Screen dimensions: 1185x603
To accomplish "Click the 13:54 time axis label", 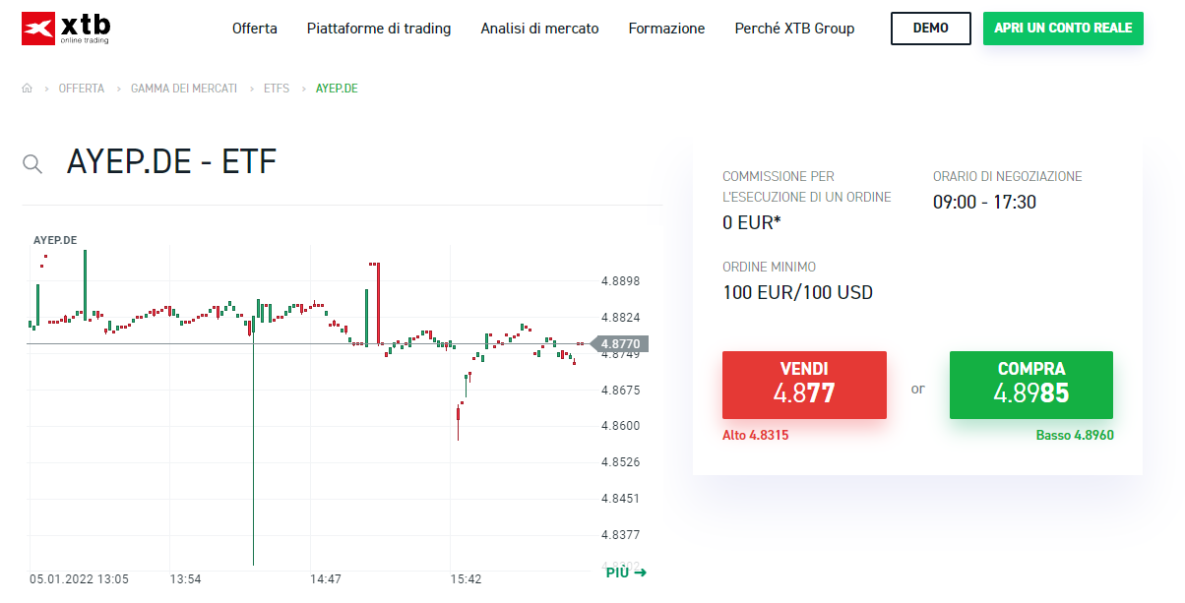I will tap(186, 579).
